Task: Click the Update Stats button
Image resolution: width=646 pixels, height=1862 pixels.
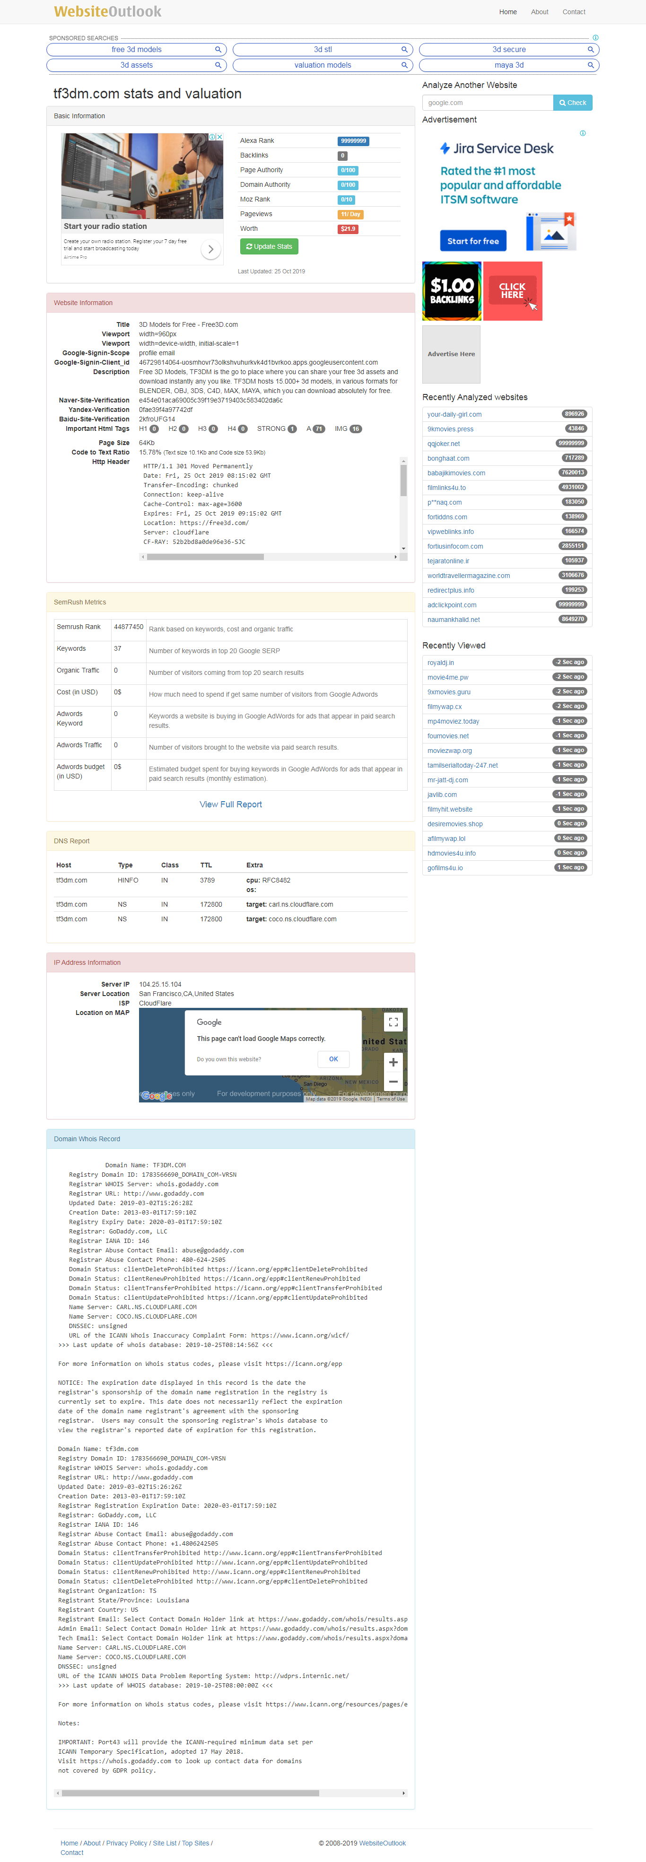Action: pos(269,246)
